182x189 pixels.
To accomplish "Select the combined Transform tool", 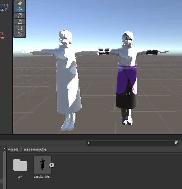I will click(20, 34).
